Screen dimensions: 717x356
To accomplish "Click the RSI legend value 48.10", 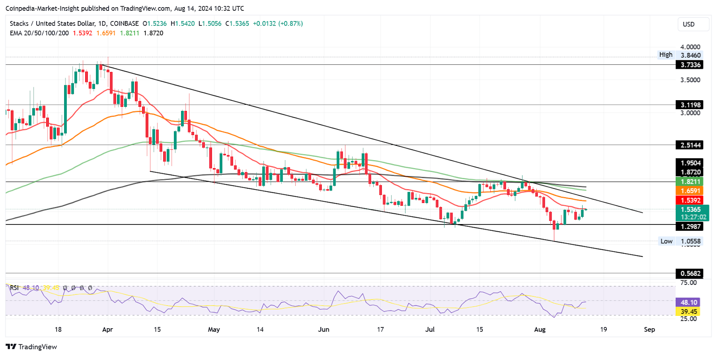I will pyautogui.click(x=30, y=288).
